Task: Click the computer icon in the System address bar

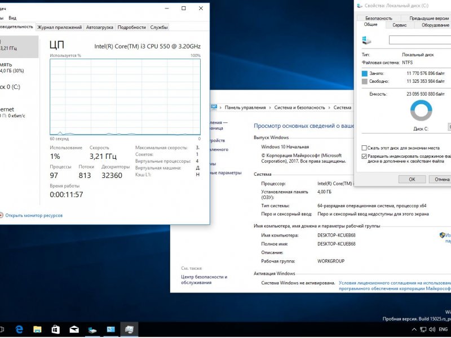Action: (214, 107)
